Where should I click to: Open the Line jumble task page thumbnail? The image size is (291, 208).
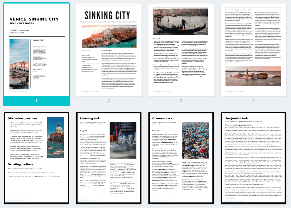[x=253, y=158]
